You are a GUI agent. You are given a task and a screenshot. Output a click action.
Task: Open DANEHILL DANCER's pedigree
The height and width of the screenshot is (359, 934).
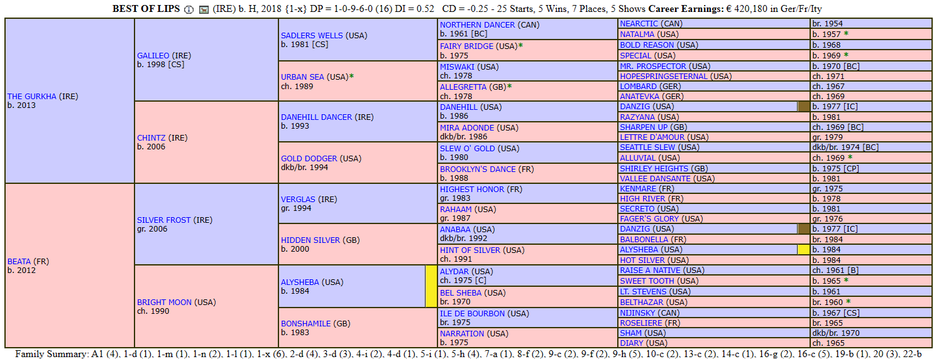[x=316, y=117]
